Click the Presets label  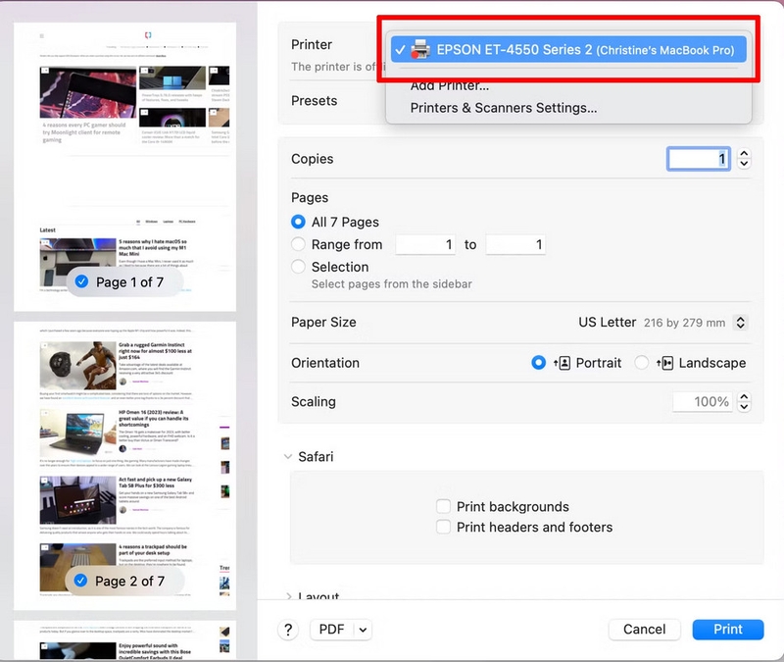coord(314,101)
